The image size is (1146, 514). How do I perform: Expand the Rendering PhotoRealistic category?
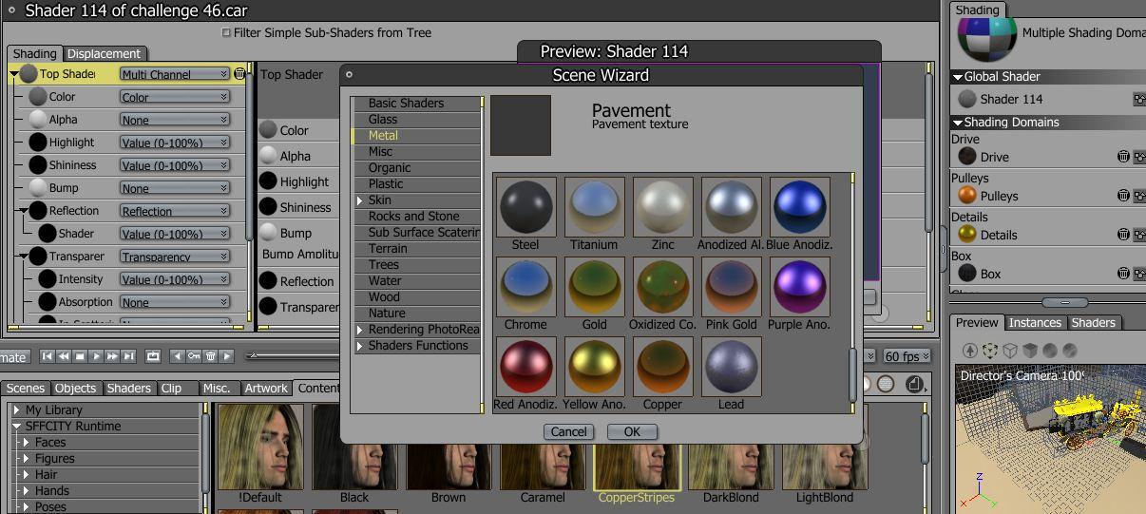click(x=360, y=330)
